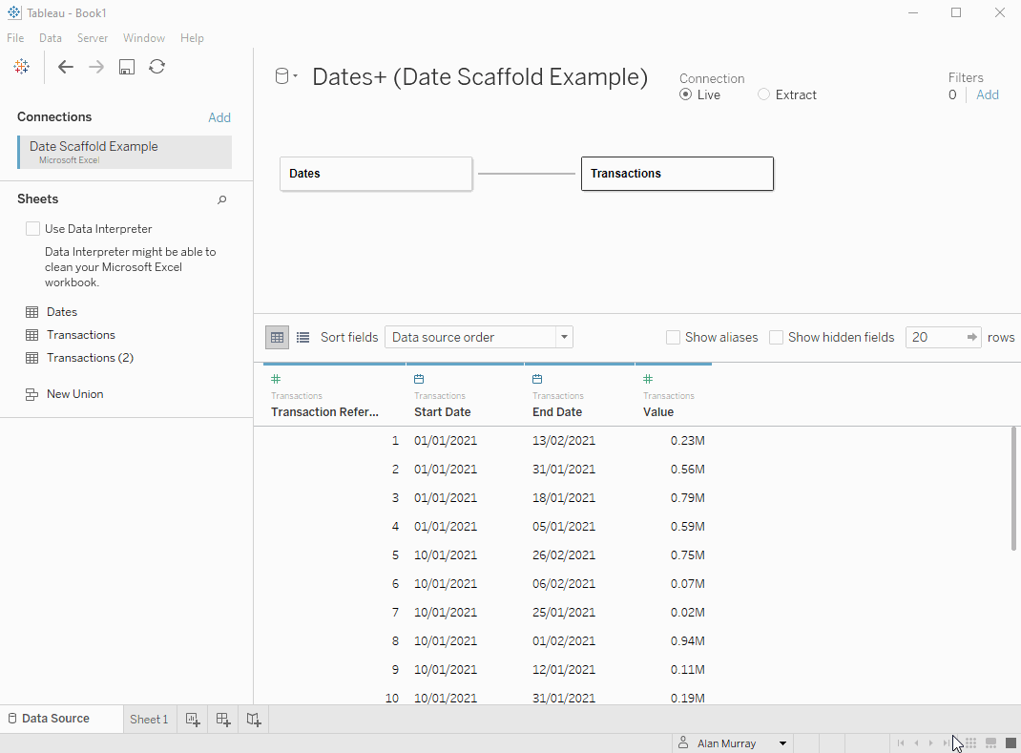Click the 0.79M value cell

point(688,497)
